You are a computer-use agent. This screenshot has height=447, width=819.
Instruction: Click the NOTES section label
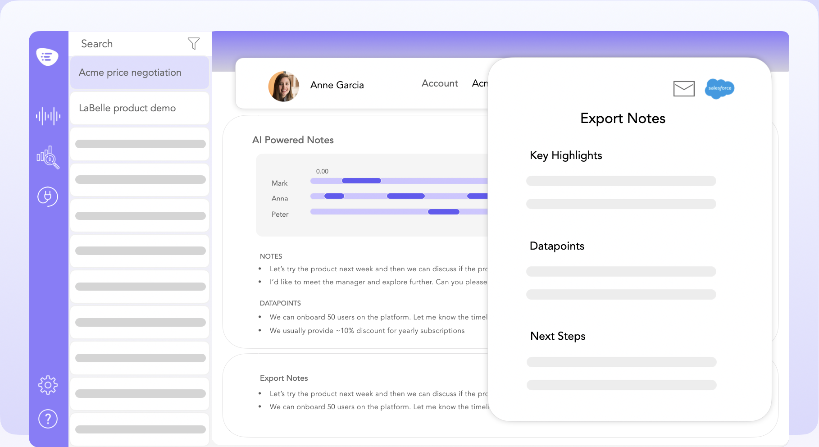point(271,256)
